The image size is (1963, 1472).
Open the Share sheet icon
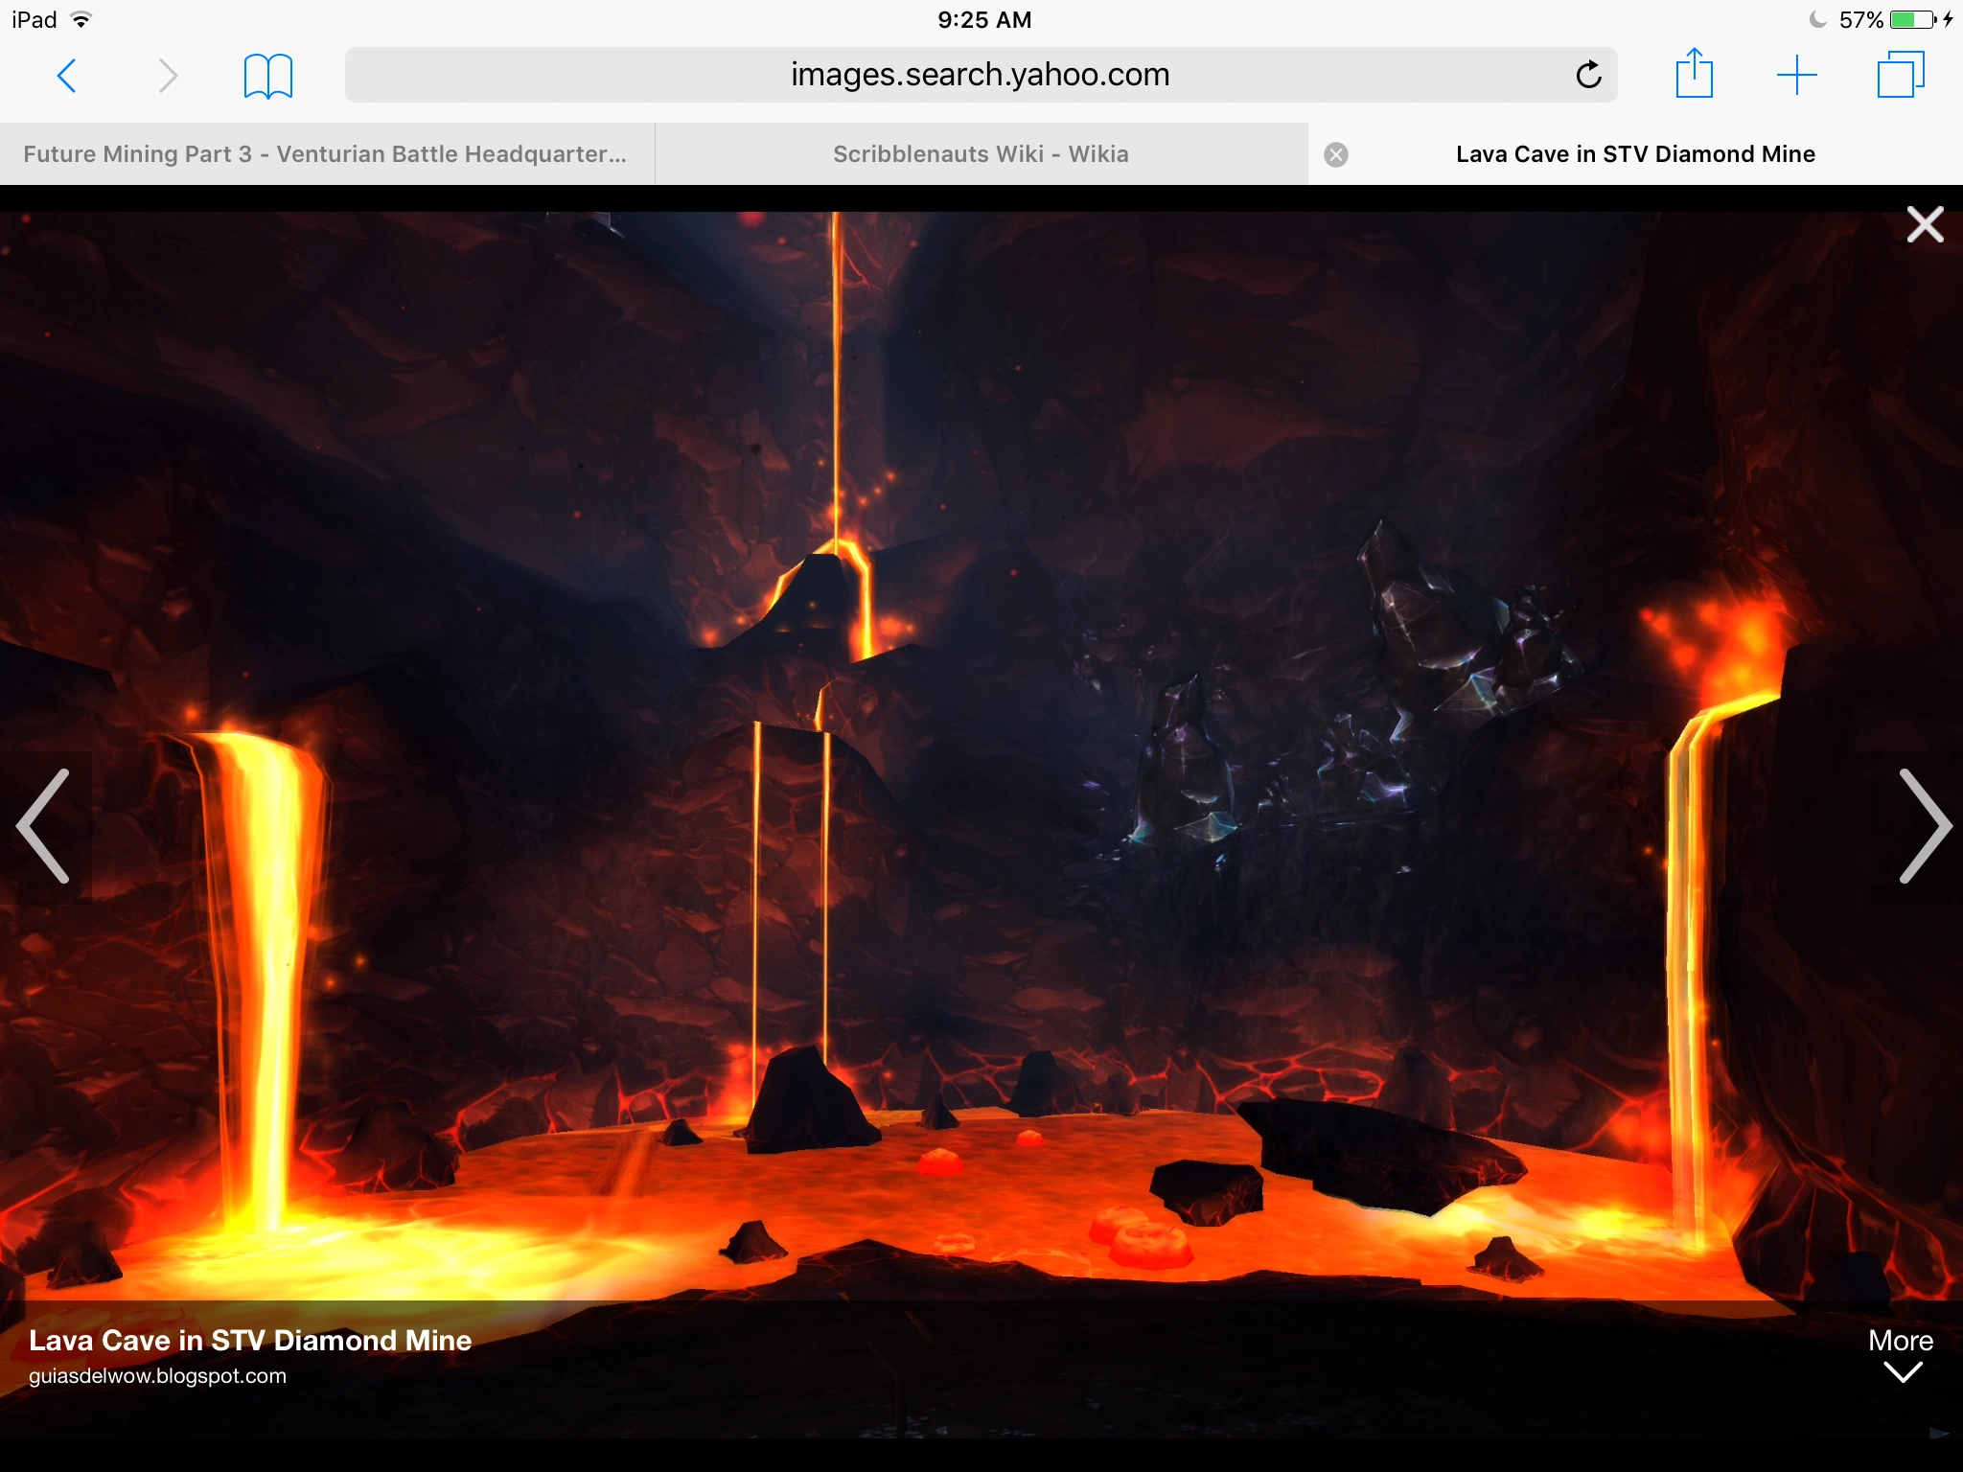(1694, 74)
